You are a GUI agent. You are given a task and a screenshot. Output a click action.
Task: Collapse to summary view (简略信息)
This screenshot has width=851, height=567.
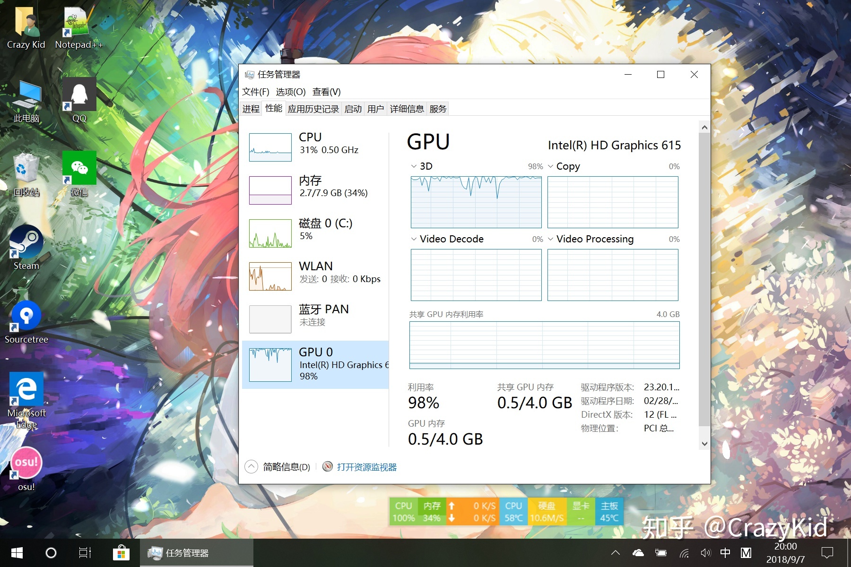click(x=252, y=467)
